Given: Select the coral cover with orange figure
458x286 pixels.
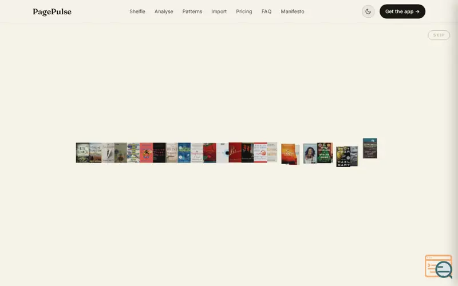Looking at the screenshot, I should (x=146, y=153).
